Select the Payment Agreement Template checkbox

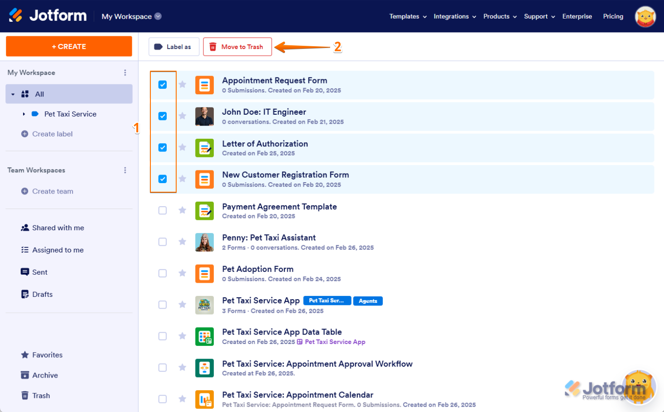pyautogui.click(x=163, y=210)
